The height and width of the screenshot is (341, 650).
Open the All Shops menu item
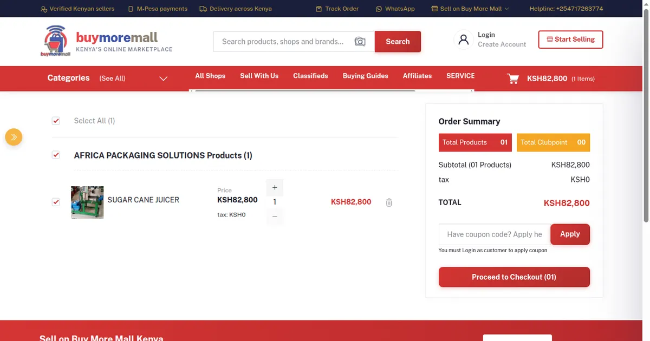click(x=210, y=76)
